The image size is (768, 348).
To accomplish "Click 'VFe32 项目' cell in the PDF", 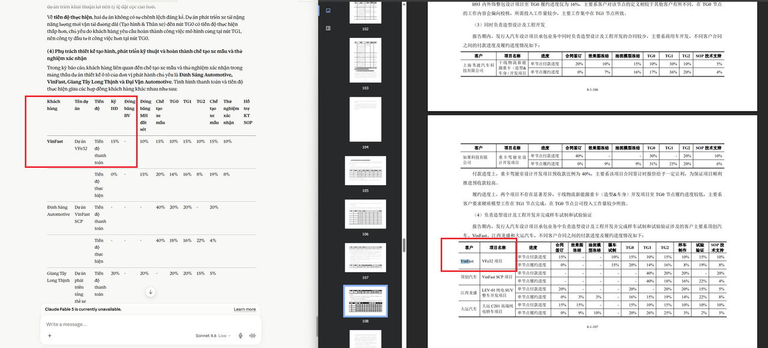I will [x=492, y=261].
